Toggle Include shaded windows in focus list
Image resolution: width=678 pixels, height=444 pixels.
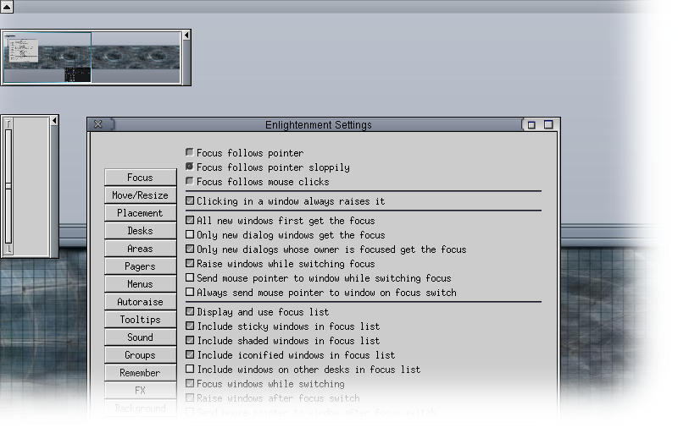click(x=189, y=340)
